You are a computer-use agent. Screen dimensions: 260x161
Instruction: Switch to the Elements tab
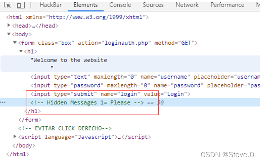pos(86,5)
